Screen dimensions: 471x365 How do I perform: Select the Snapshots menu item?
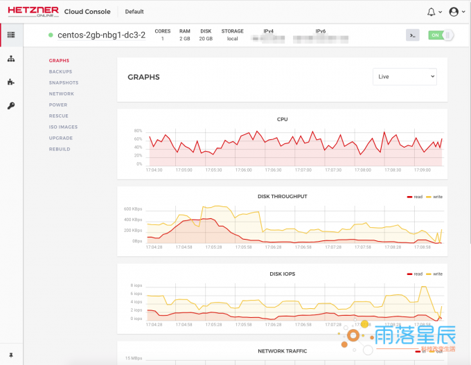[x=64, y=82]
